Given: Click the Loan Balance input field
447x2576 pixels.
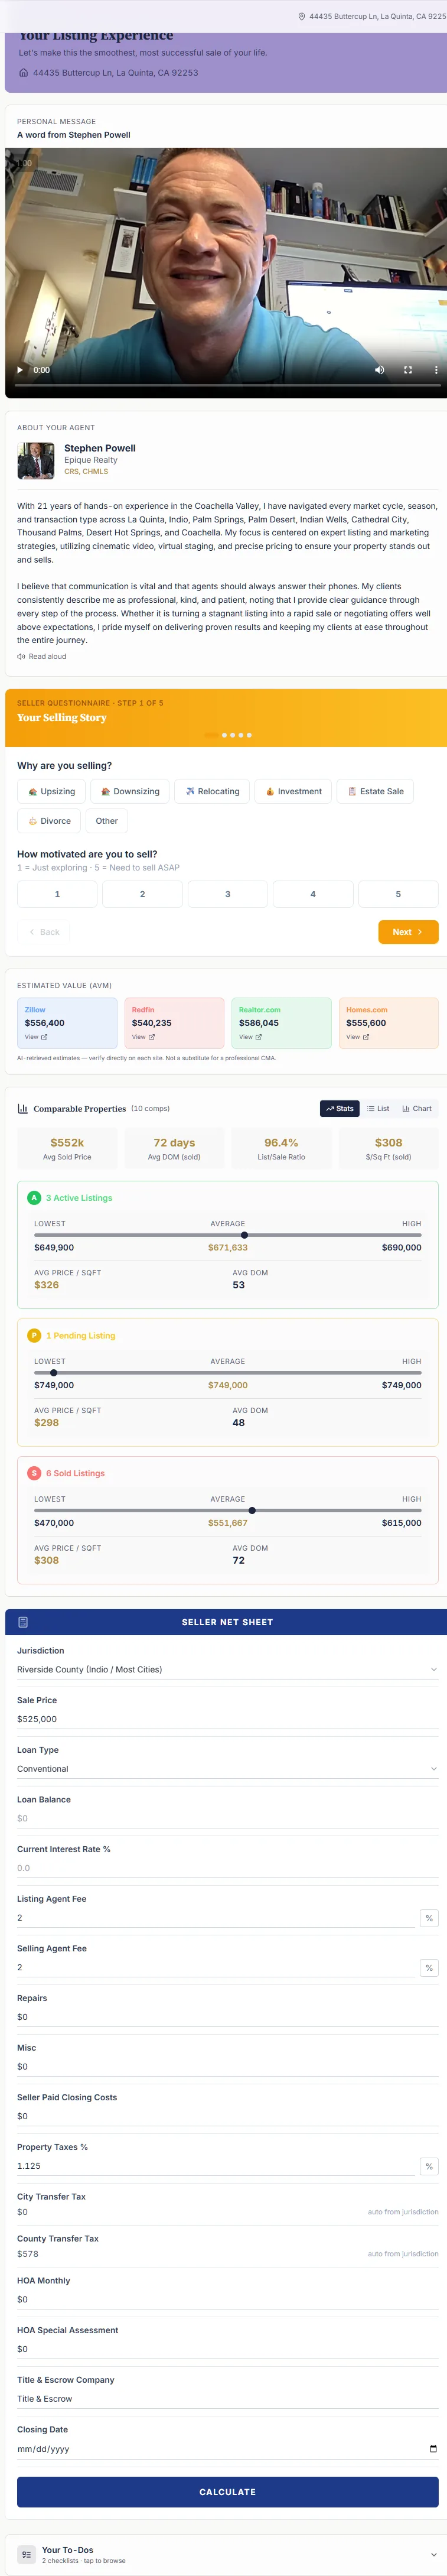Looking at the screenshot, I should coord(228,1819).
